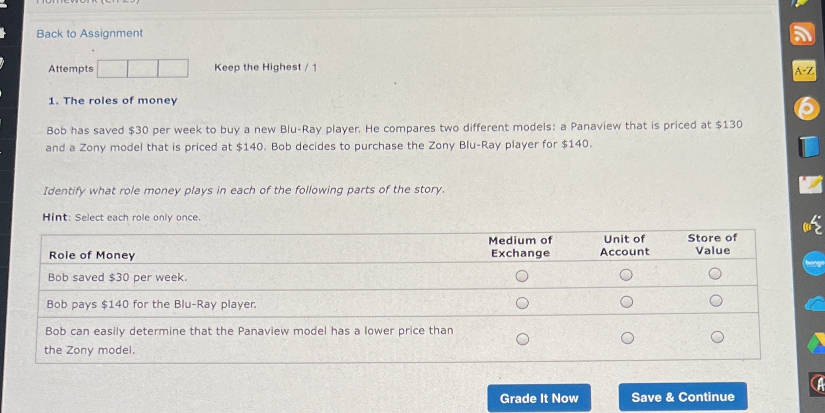Open the blue book/Dictionary app icon
Screen dimensions: 825x413
pos(806,144)
